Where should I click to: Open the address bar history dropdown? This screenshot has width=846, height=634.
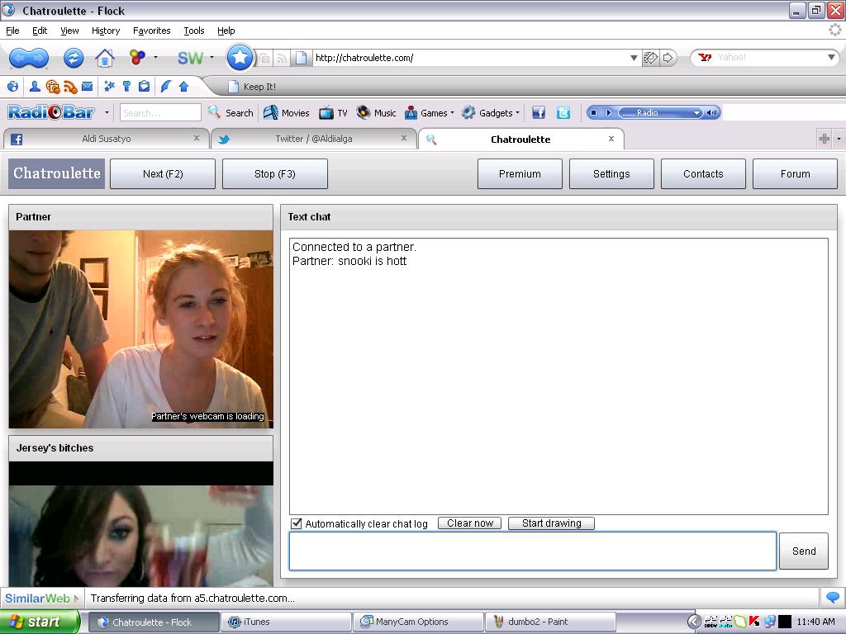[x=634, y=58]
